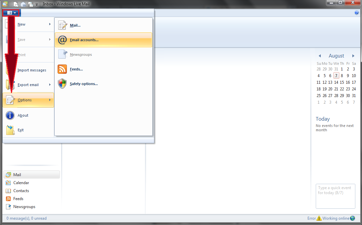Click the Send/Receive quick access icon
Screen dimensions: 362x225
(x=31, y=4)
